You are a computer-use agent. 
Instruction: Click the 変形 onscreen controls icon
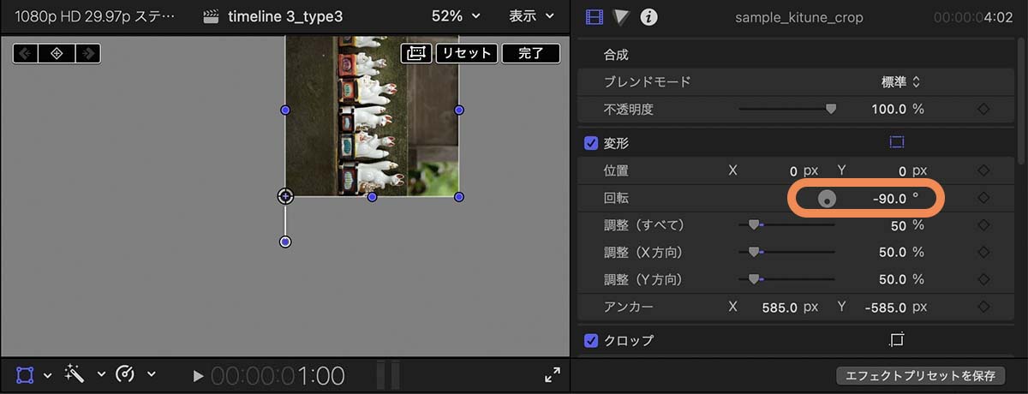click(x=897, y=142)
